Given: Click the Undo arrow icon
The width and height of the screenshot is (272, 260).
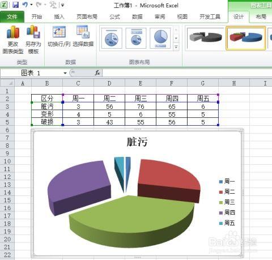Looking at the screenshot, I should (25, 5).
